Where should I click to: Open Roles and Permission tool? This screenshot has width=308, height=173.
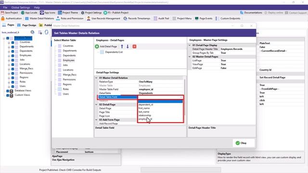(70, 18)
